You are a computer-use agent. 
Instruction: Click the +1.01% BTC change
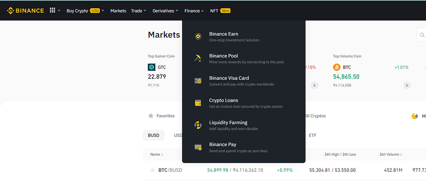pos(401,67)
